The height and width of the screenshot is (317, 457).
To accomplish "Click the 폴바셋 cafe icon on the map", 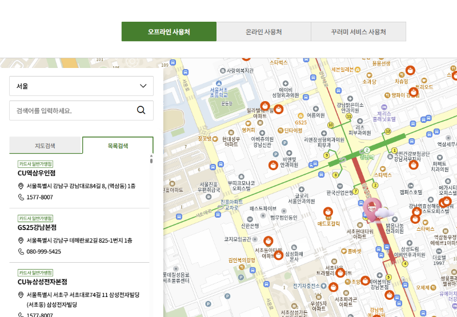I will point(344,251).
